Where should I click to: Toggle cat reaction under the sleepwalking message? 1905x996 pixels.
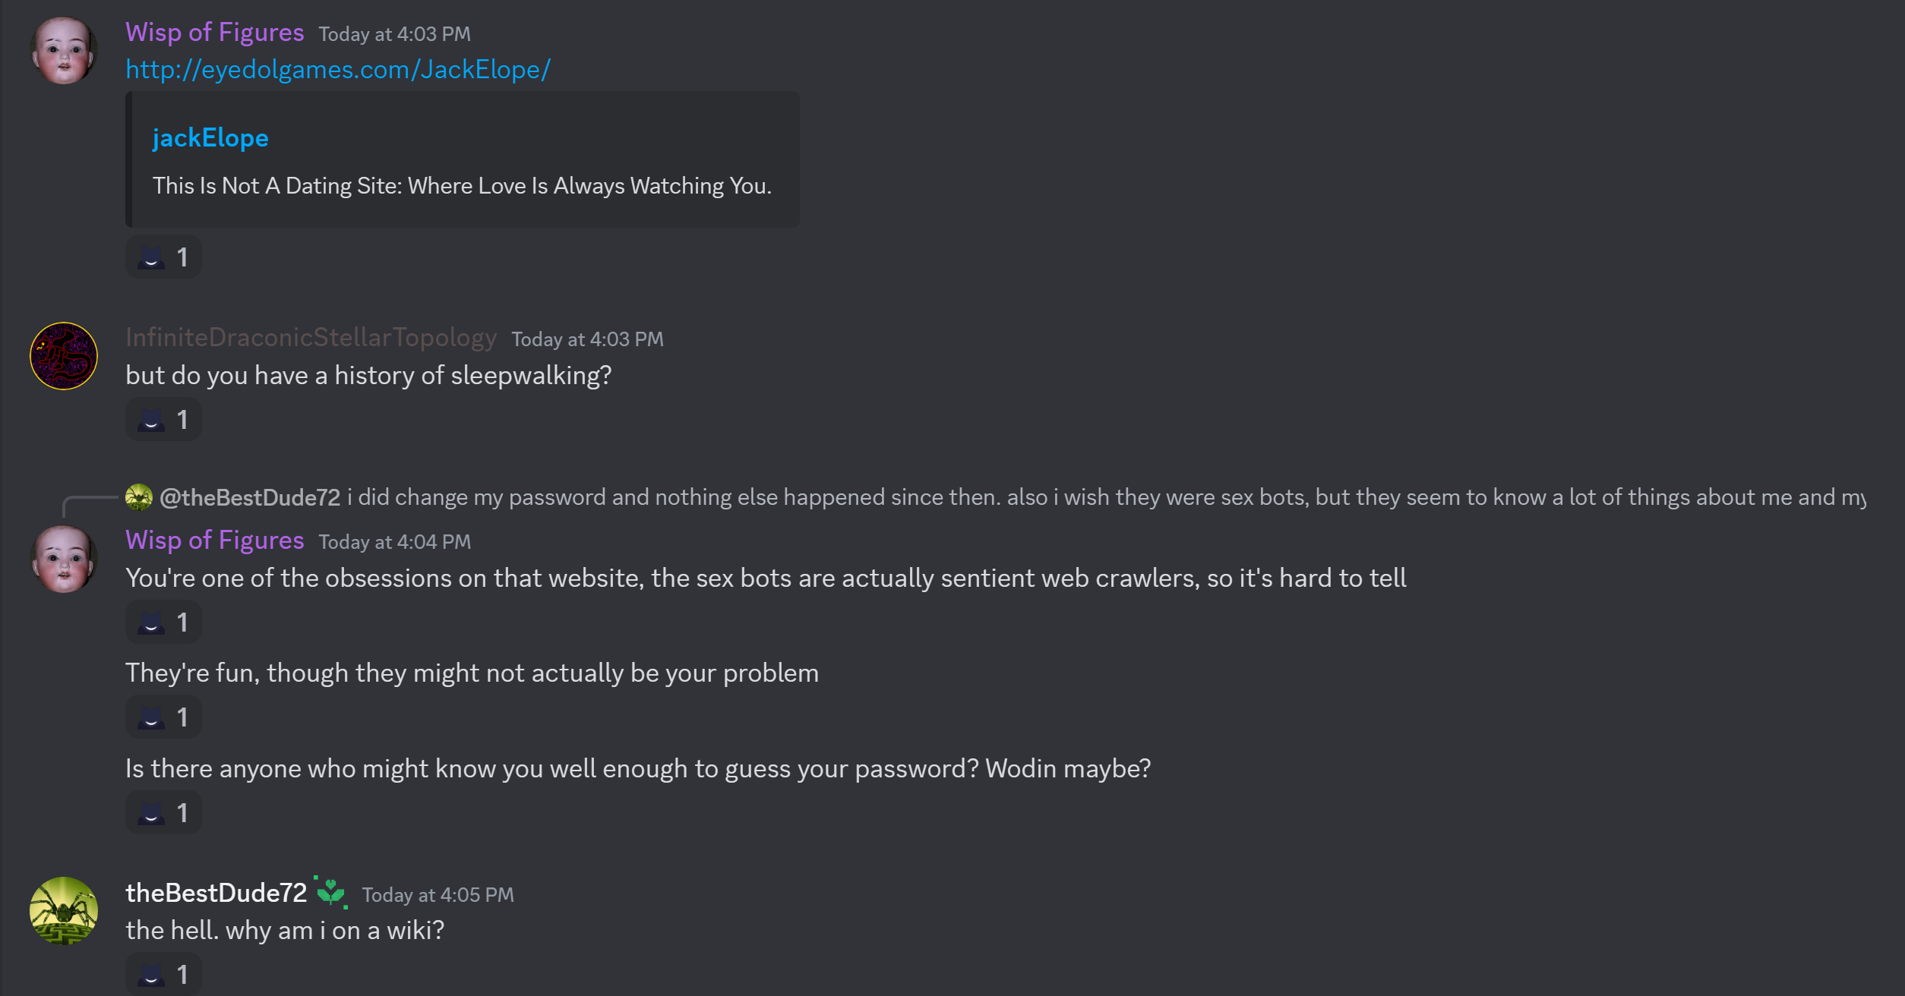(x=163, y=420)
